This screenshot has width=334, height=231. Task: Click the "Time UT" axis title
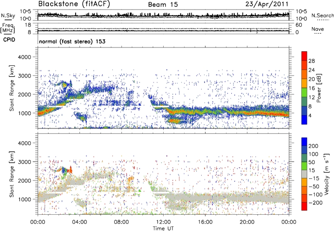pyautogui.click(x=163, y=228)
